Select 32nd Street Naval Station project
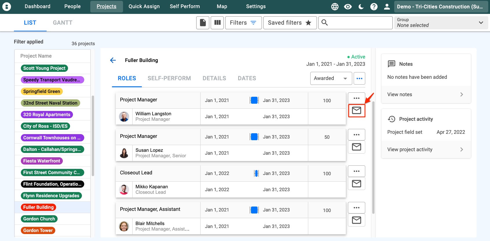The width and height of the screenshot is (490, 241). click(x=50, y=103)
